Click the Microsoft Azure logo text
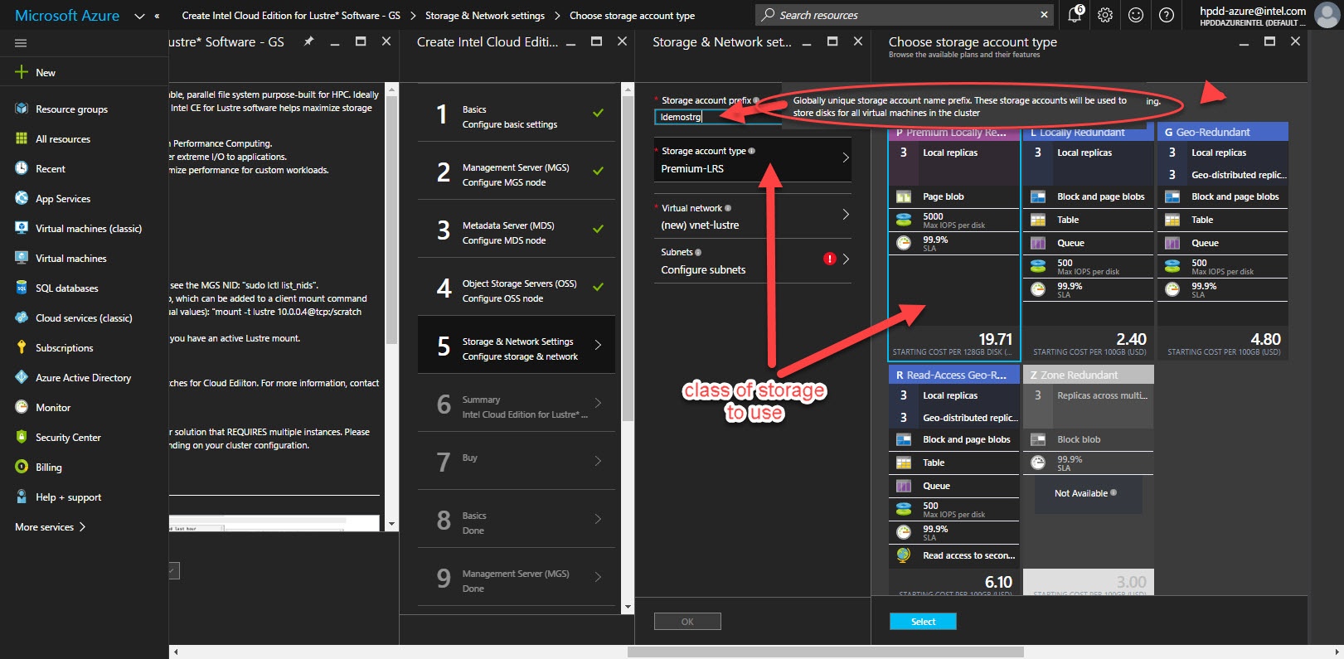Screen dimensions: 1344x659 67,16
